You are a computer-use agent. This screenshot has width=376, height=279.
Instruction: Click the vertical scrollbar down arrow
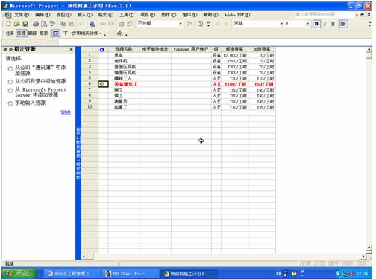[369, 248]
